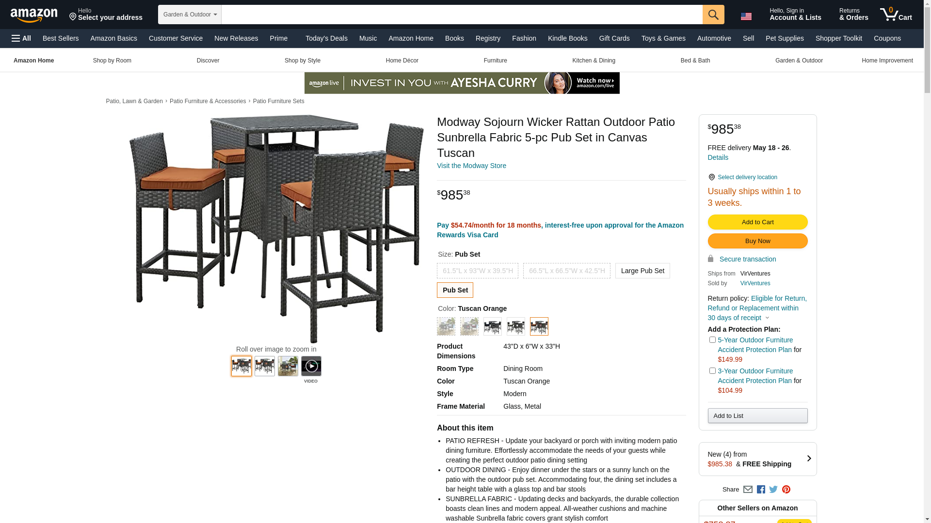This screenshot has width=931, height=523.
Task: Play the product video thumbnail
Action: [x=311, y=366]
